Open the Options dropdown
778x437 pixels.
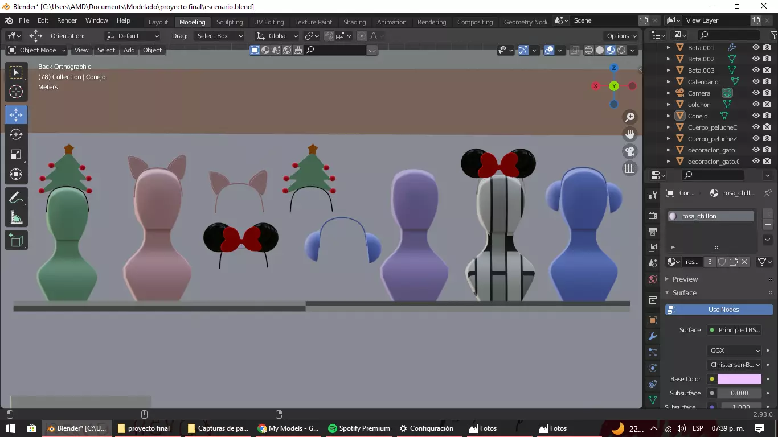(621, 36)
